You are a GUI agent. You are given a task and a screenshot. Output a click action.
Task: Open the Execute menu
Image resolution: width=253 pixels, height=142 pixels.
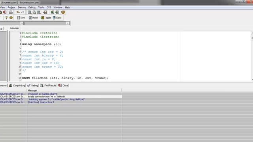(22, 7)
